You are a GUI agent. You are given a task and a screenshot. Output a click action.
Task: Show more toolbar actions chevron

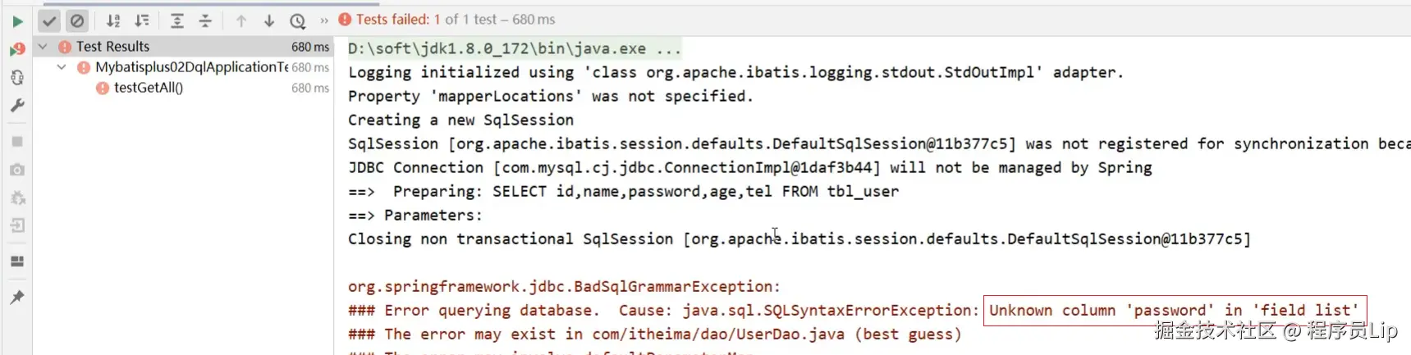pyautogui.click(x=324, y=20)
